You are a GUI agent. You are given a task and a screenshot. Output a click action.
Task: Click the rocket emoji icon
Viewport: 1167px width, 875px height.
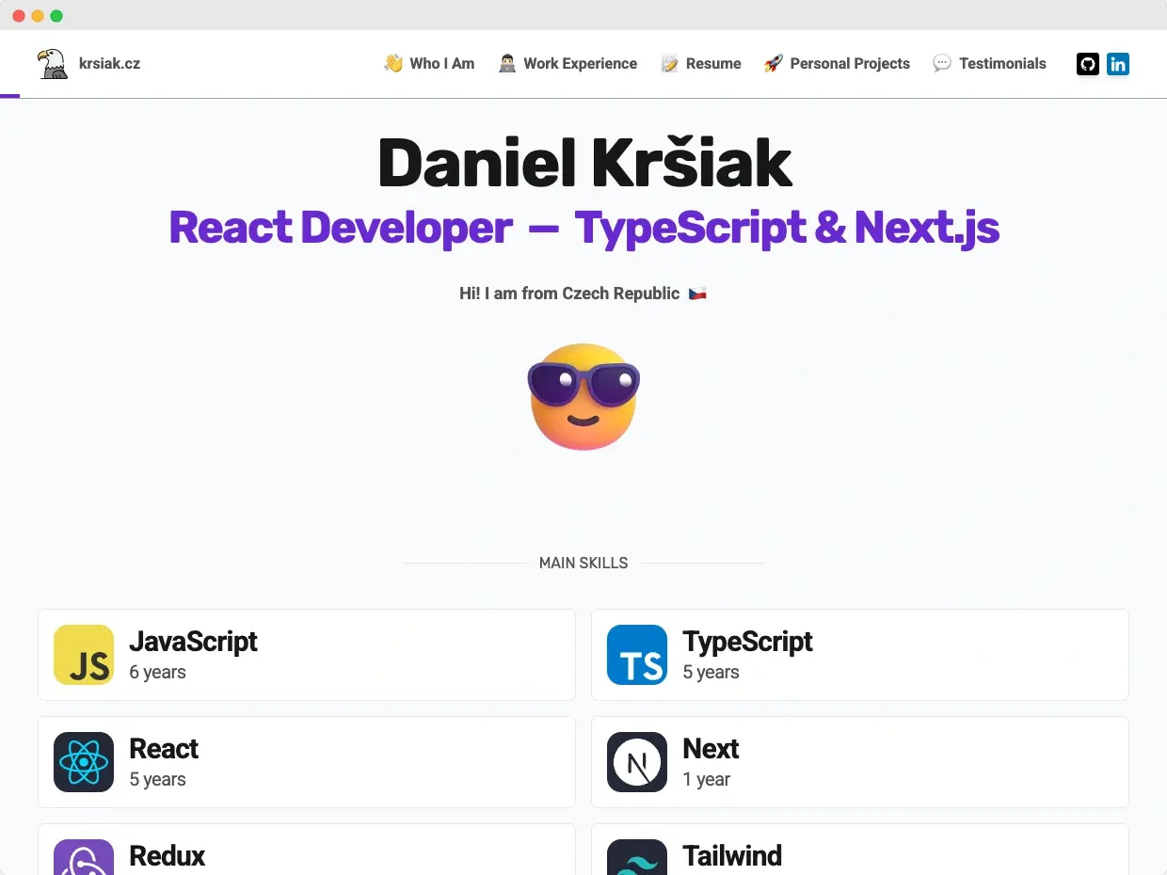pos(774,63)
